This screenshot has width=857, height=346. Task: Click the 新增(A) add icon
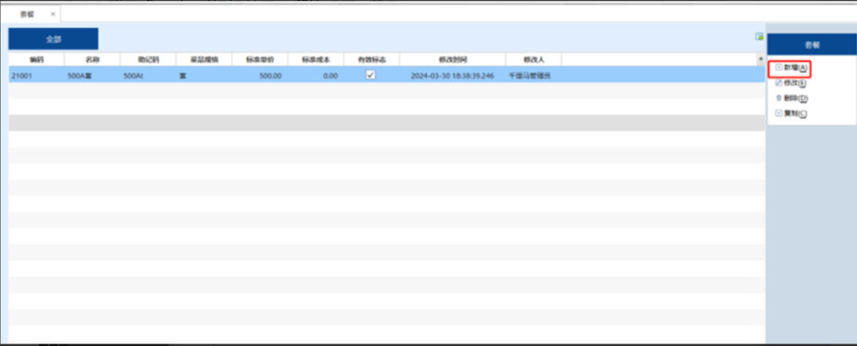(x=778, y=68)
